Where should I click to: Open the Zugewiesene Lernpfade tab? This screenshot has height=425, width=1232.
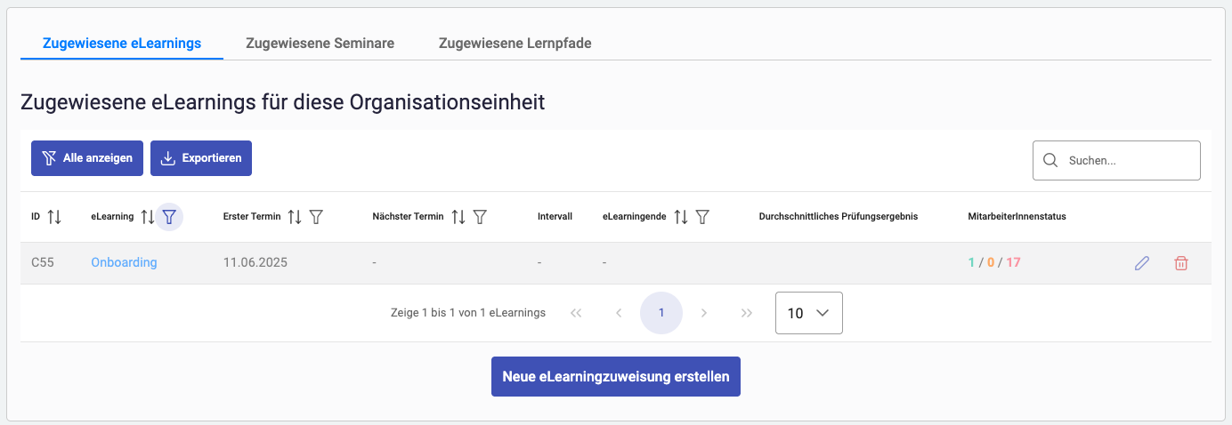point(515,43)
